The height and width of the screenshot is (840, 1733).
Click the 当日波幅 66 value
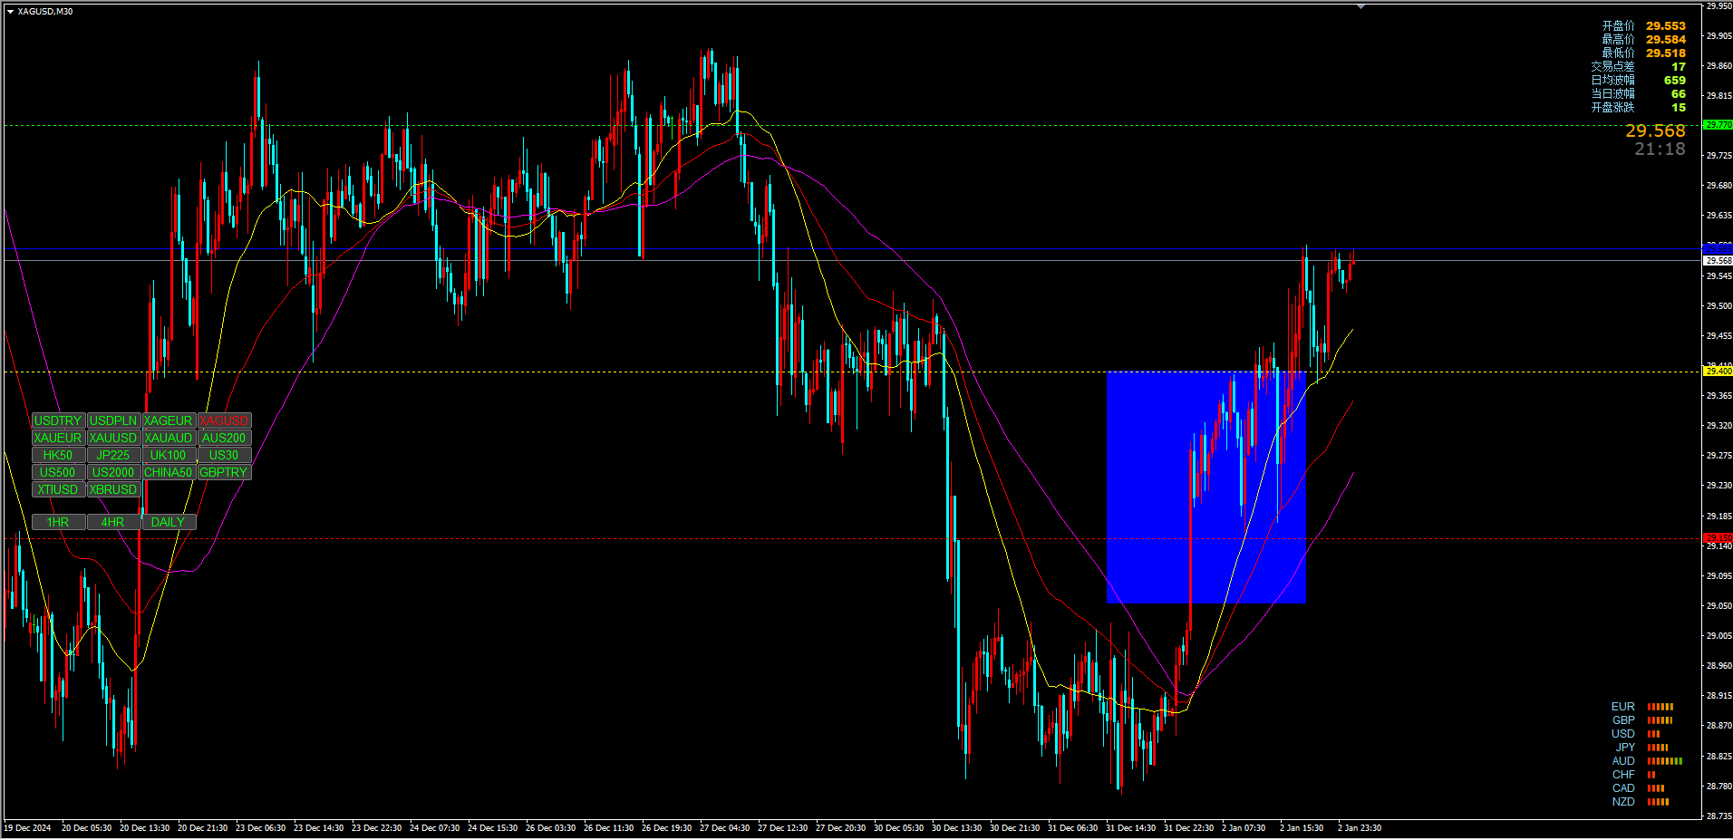(1679, 94)
